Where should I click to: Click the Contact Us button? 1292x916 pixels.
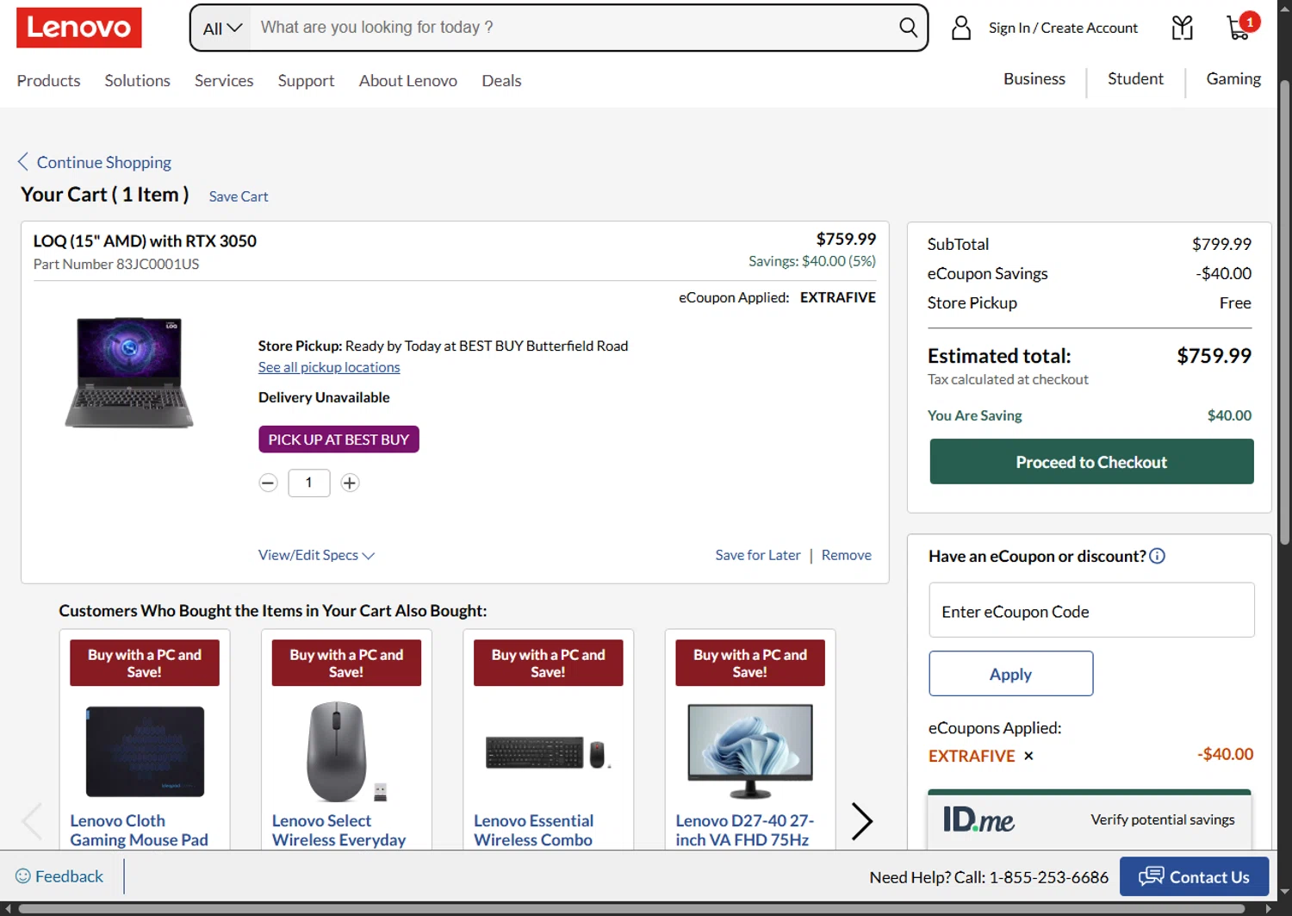pos(1194,876)
